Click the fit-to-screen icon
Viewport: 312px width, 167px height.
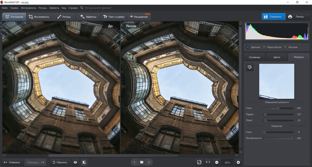[x=199, y=162]
